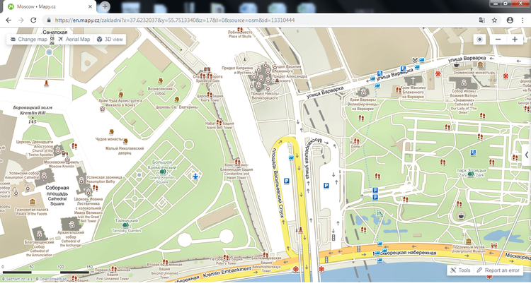Click parking icon west of Moskvoretskaya street
This screenshot has height=293, width=531.
287,181
